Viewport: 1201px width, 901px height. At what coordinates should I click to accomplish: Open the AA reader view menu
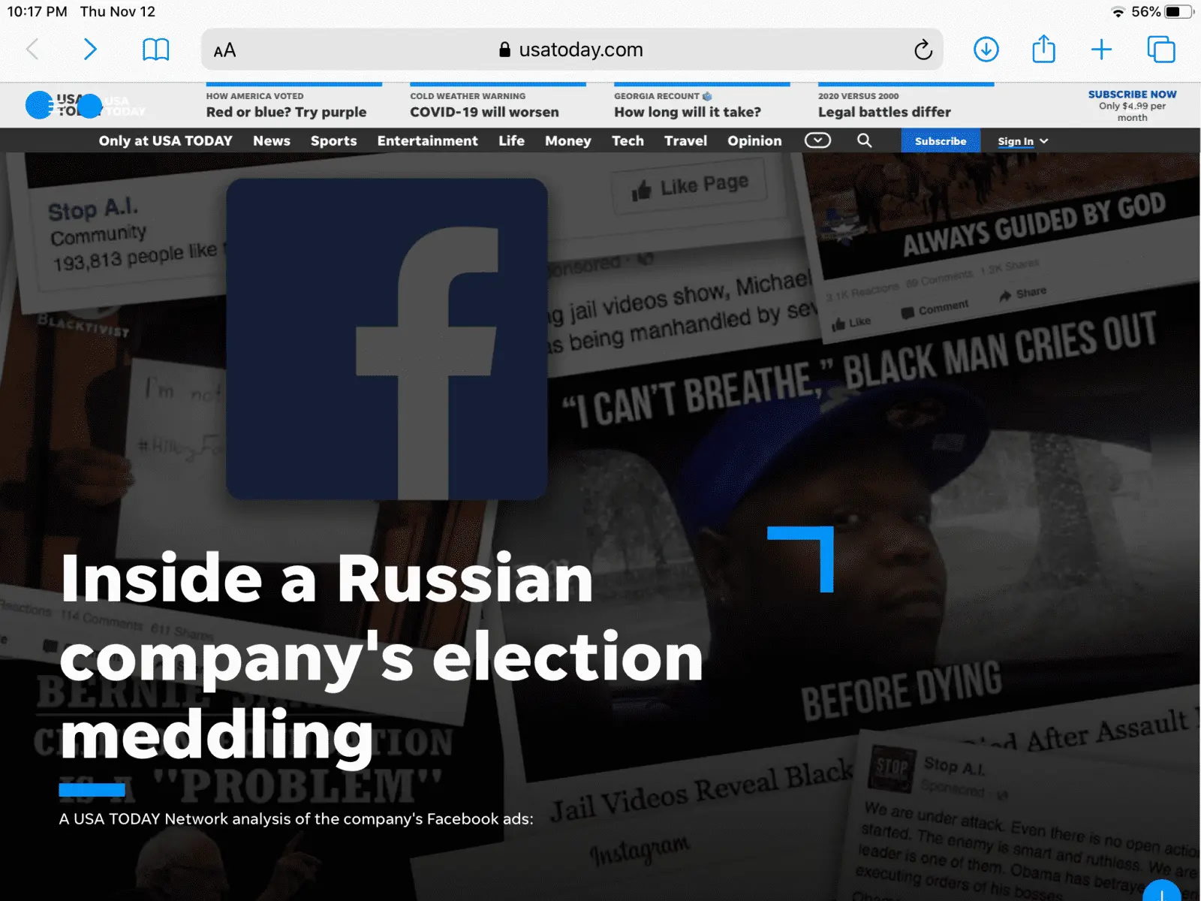(224, 50)
